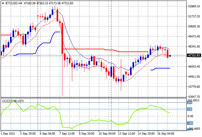Click the CCI 100 level label
Image resolution: width=202 pixels, height=137 pixels.
(190, 109)
